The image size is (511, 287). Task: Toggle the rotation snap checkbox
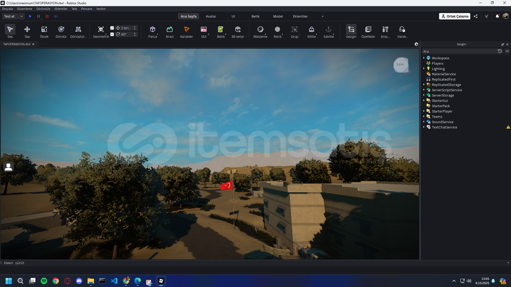coord(112,34)
